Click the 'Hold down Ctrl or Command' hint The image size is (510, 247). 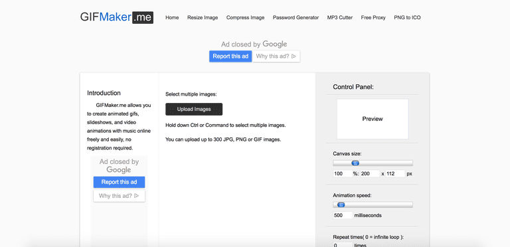225,125
